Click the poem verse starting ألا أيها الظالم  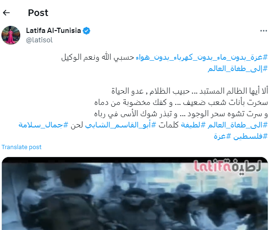(x=190, y=91)
